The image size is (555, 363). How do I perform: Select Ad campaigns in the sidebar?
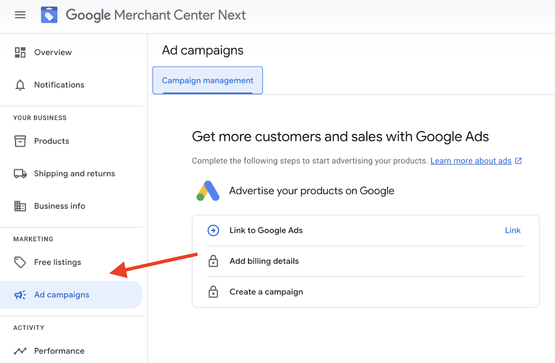71,295
